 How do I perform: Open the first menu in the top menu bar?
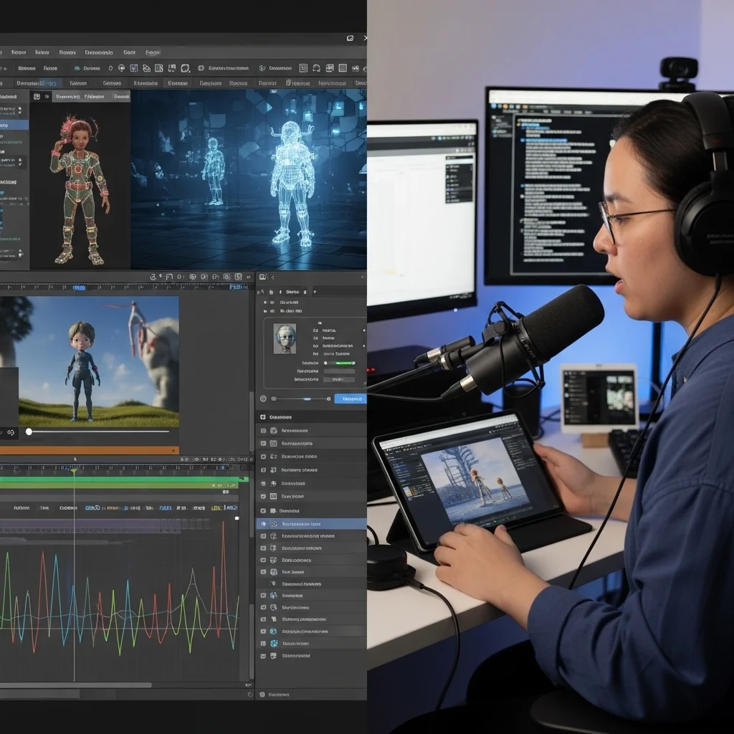click(18, 52)
